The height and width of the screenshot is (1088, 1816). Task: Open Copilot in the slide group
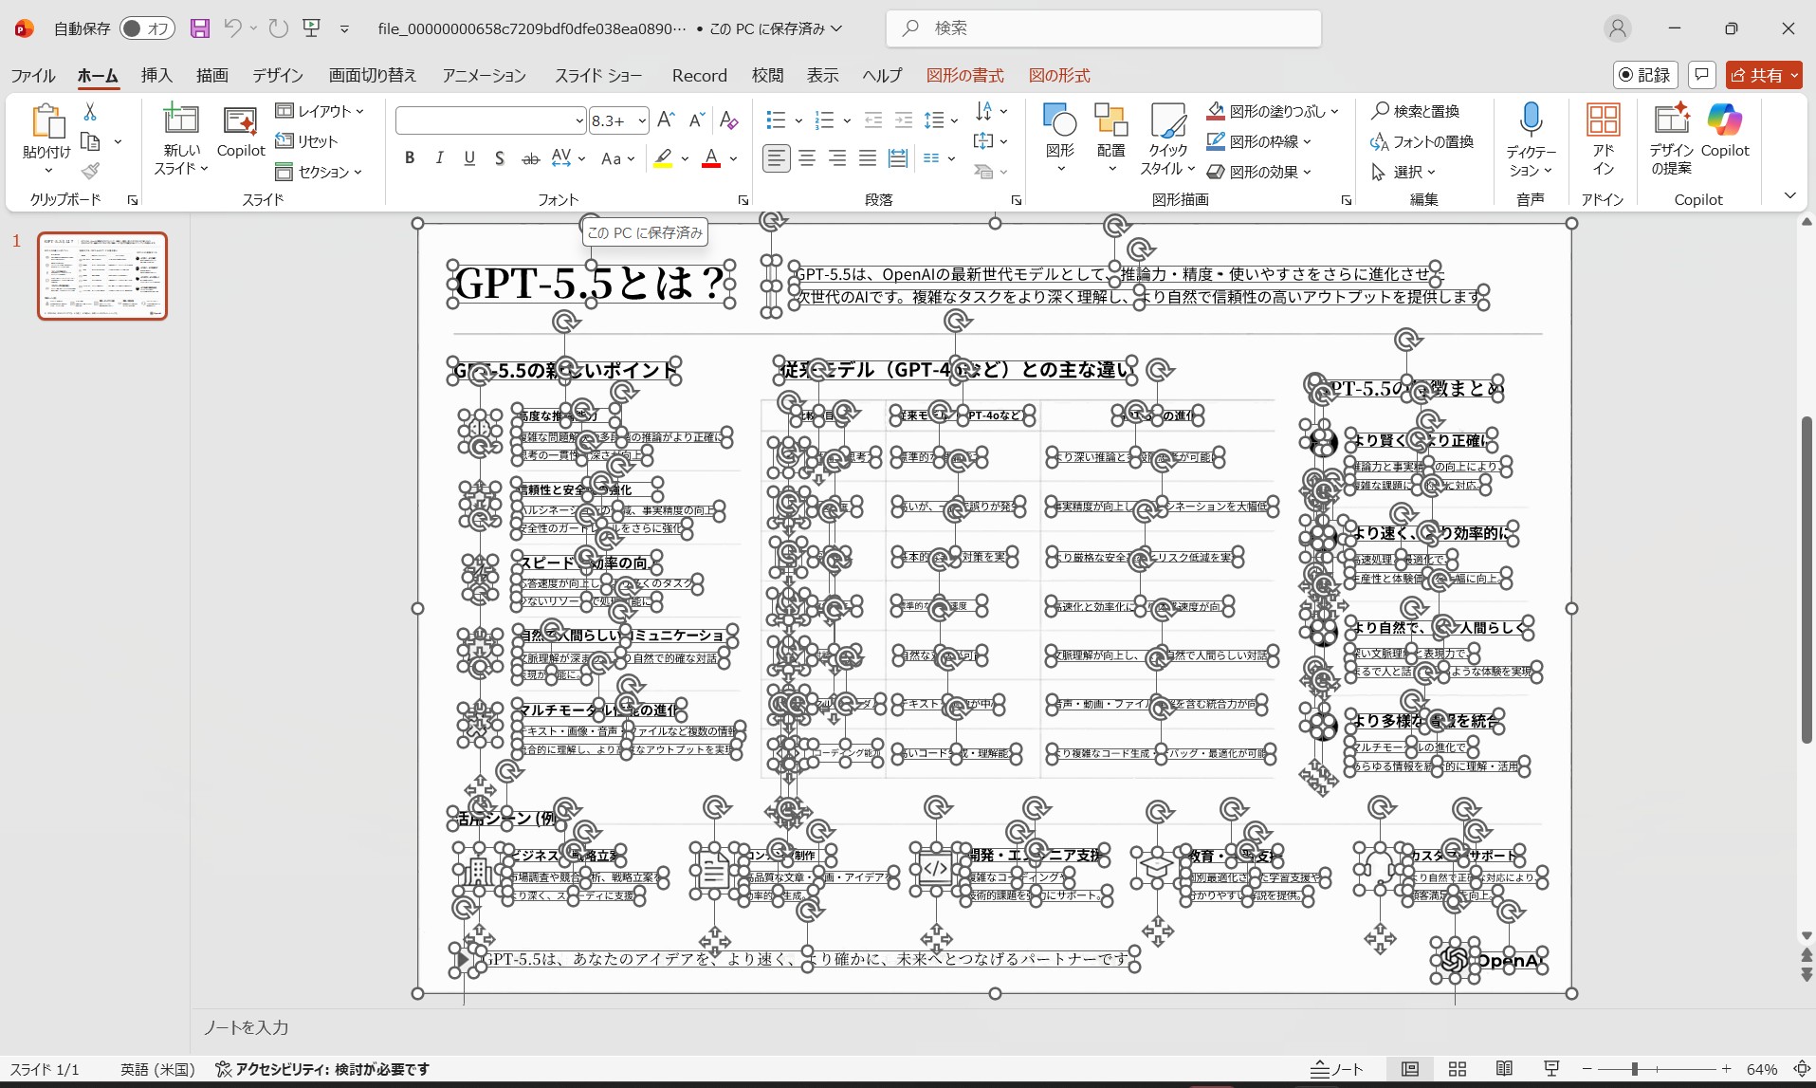(x=241, y=131)
